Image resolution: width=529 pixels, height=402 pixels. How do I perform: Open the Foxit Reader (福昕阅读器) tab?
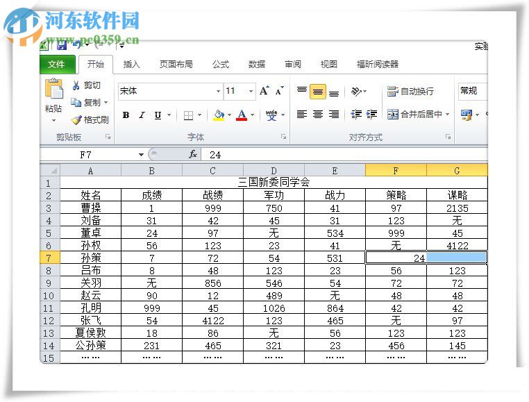[378, 64]
